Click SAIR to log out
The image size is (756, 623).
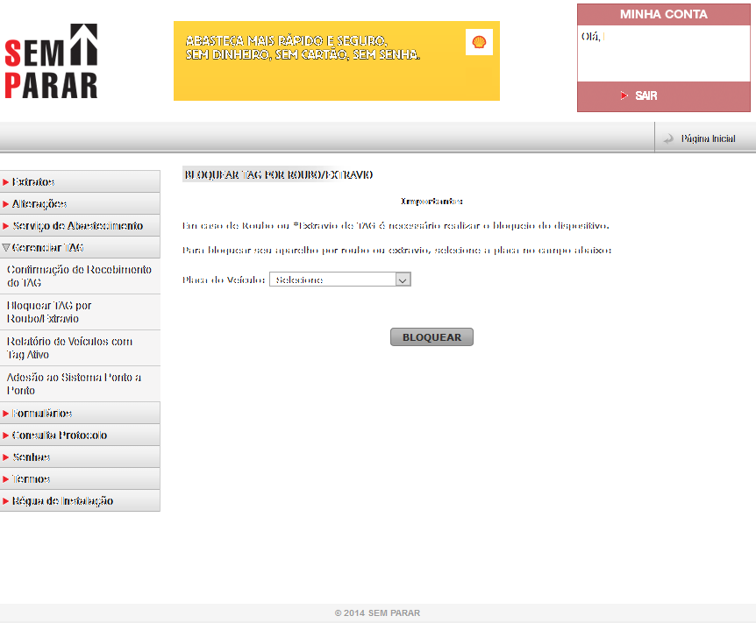point(646,96)
